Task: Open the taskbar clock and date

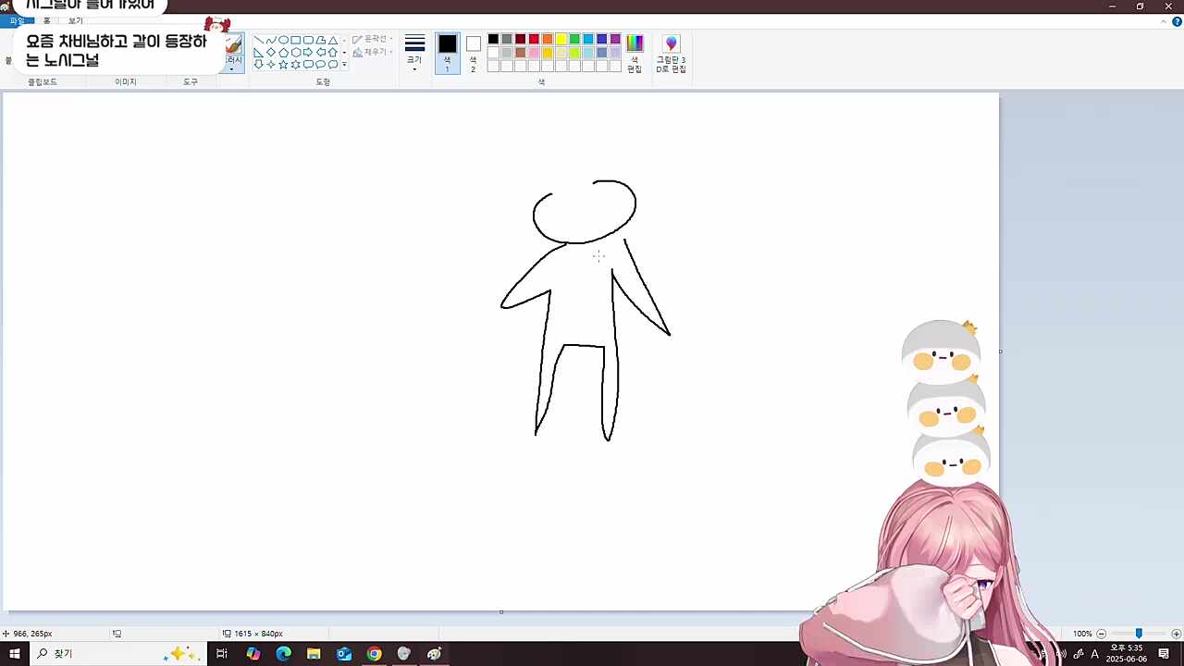Action: click(1126, 654)
